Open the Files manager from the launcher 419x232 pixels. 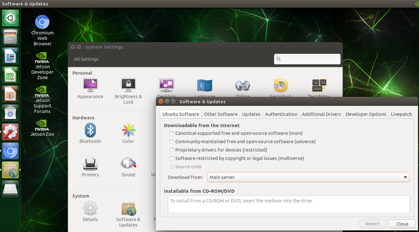tap(10, 37)
